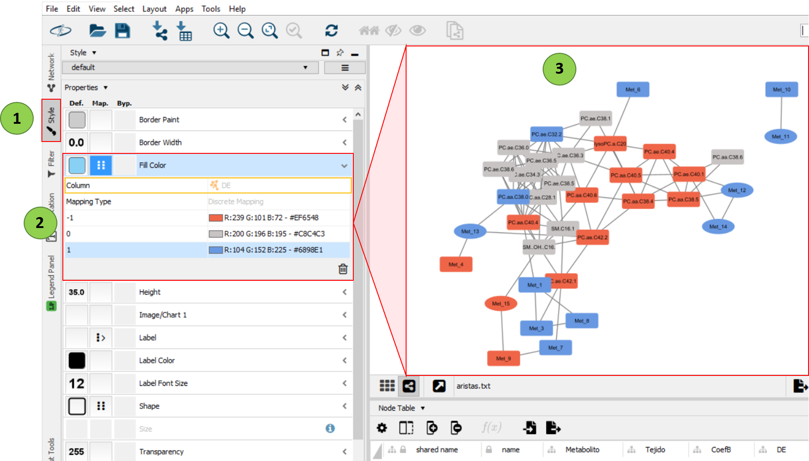The width and height of the screenshot is (809, 461).
Task: Show grid view of networks
Action: [387, 386]
